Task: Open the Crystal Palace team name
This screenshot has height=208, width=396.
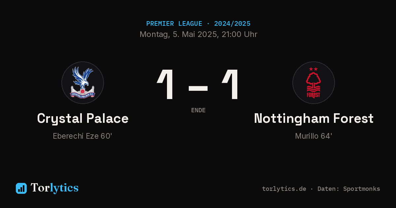Action: click(x=82, y=118)
